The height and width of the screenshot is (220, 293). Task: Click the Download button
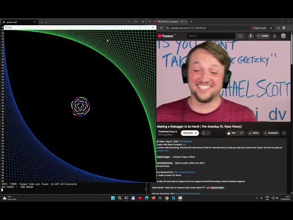coord(271,133)
